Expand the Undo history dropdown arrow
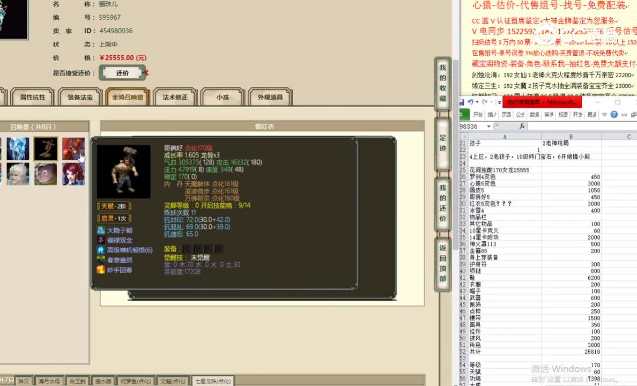637x386 pixels. pyautogui.click(x=477, y=102)
